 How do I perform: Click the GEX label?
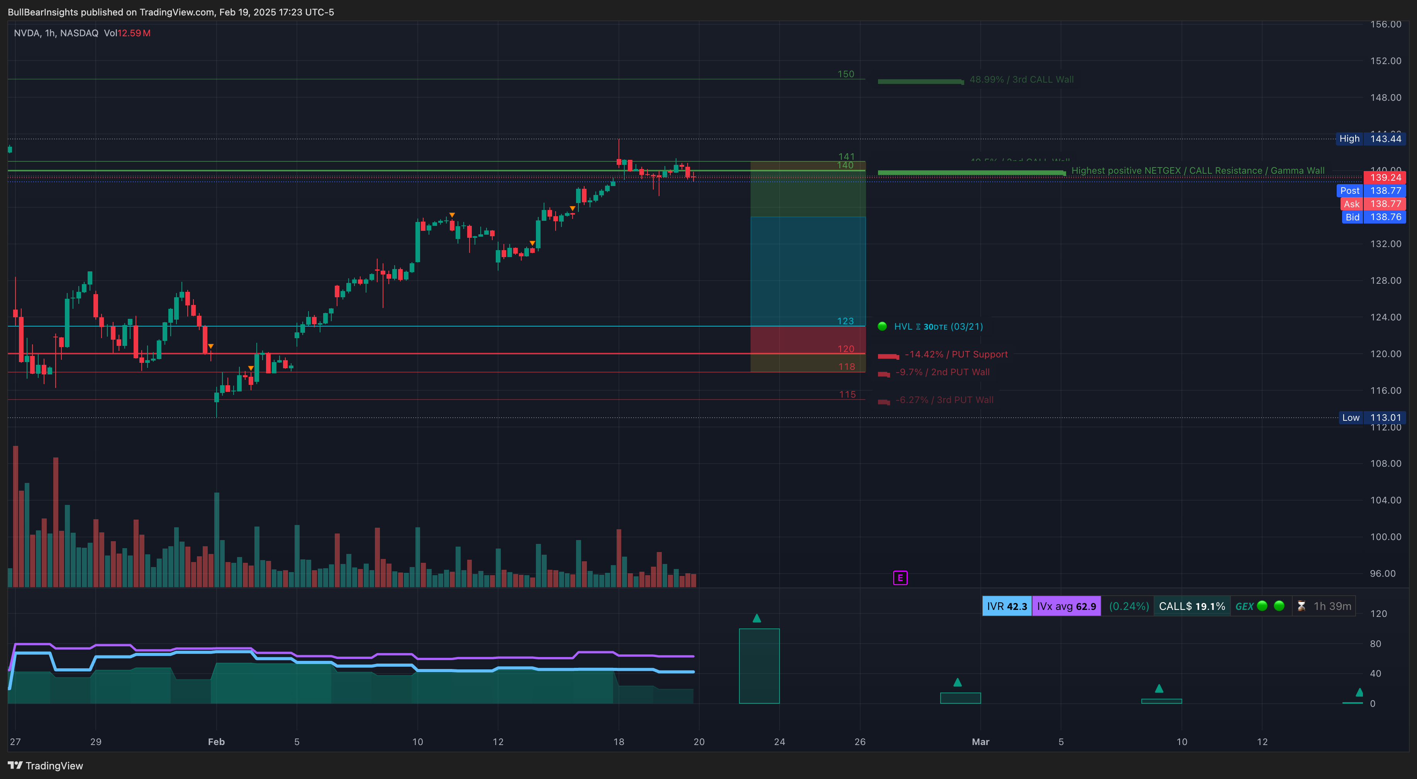click(x=1244, y=606)
